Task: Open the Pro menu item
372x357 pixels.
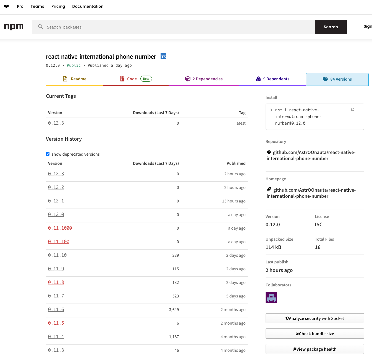Action: tap(20, 6)
